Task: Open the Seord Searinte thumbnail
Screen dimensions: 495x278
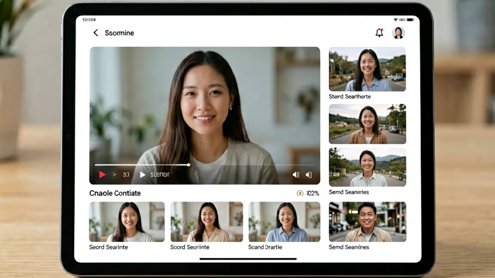Action: click(x=127, y=222)
